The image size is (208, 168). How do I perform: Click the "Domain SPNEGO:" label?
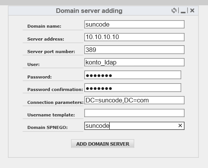pos(47,127)
